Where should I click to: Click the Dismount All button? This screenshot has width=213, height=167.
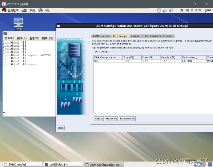127,118
